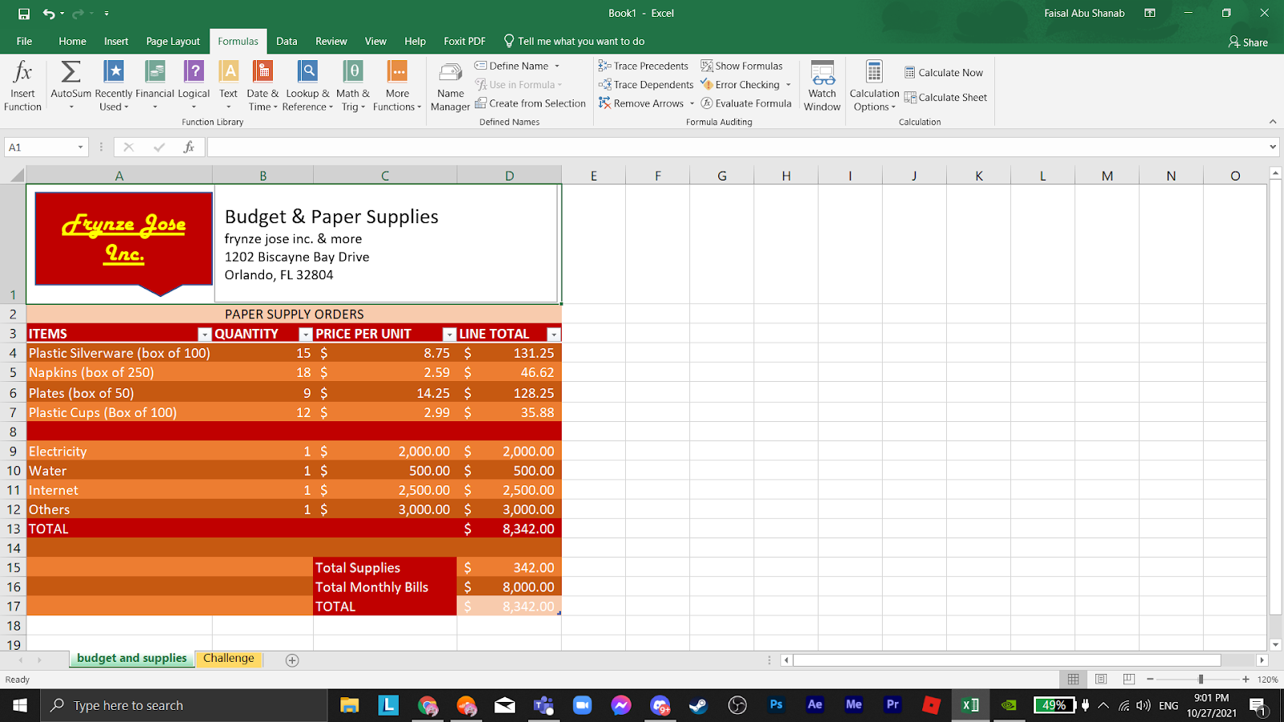Click the AutoSum sigma icon
Image resolution: width=1284 pixels, height=722 pixels.
point(71,72)
